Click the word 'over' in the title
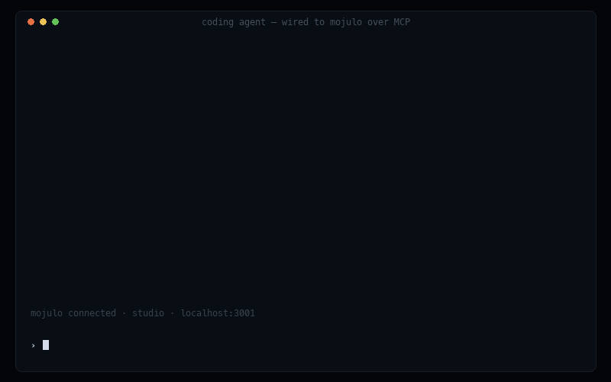 378,22
